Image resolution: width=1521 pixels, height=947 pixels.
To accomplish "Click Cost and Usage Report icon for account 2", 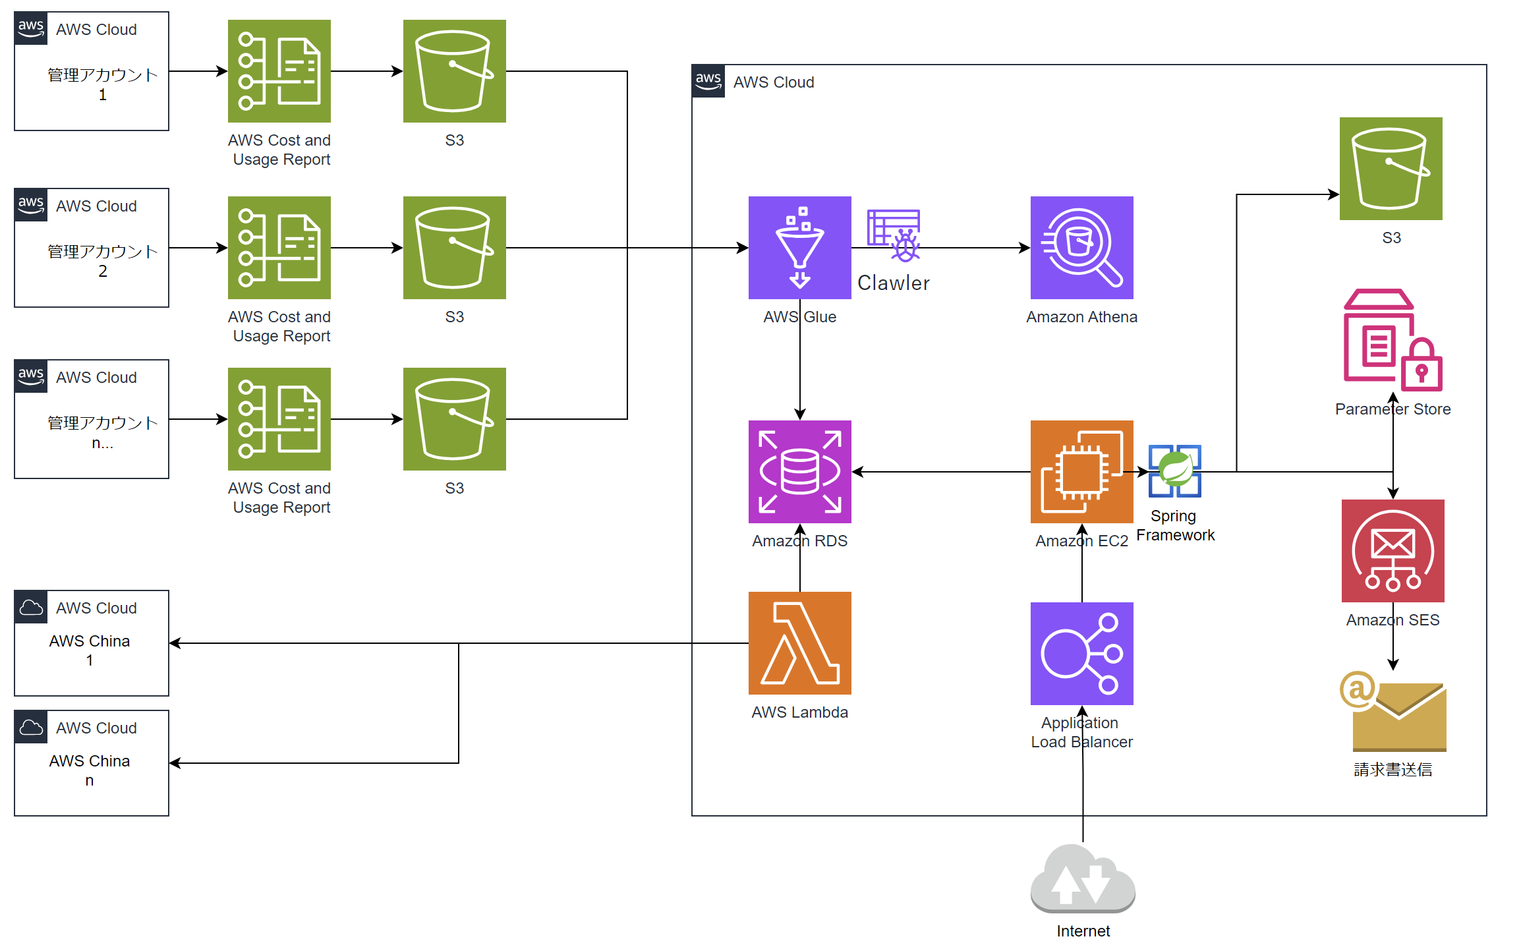I will tap(279, 248).
